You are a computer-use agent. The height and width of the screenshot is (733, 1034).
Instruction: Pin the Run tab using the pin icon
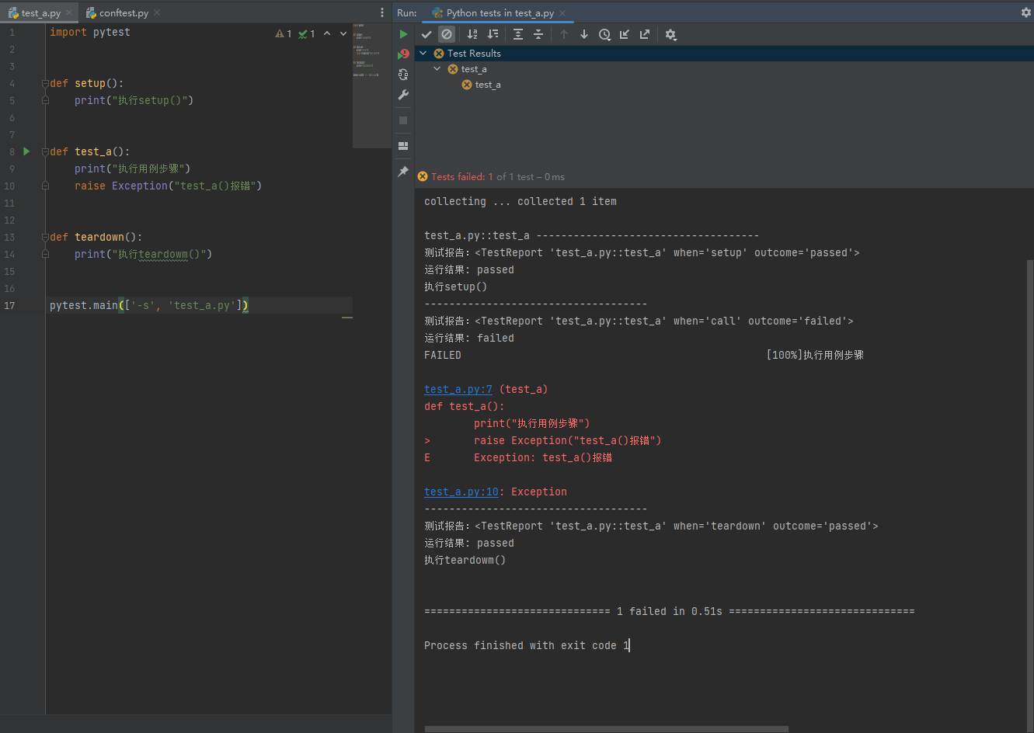pyautogui.click(x=403, y=172)
